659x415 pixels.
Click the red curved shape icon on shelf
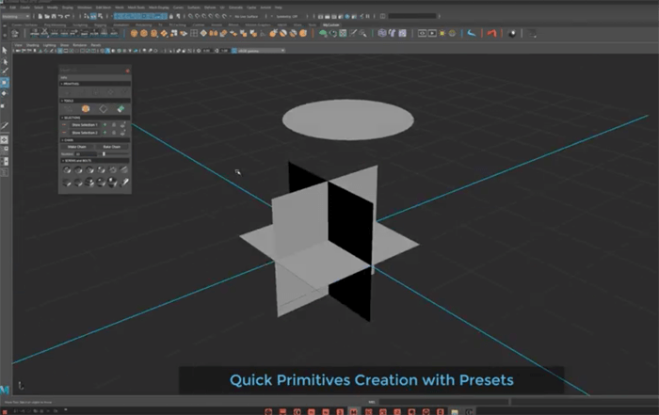click(x=490, y=33)
